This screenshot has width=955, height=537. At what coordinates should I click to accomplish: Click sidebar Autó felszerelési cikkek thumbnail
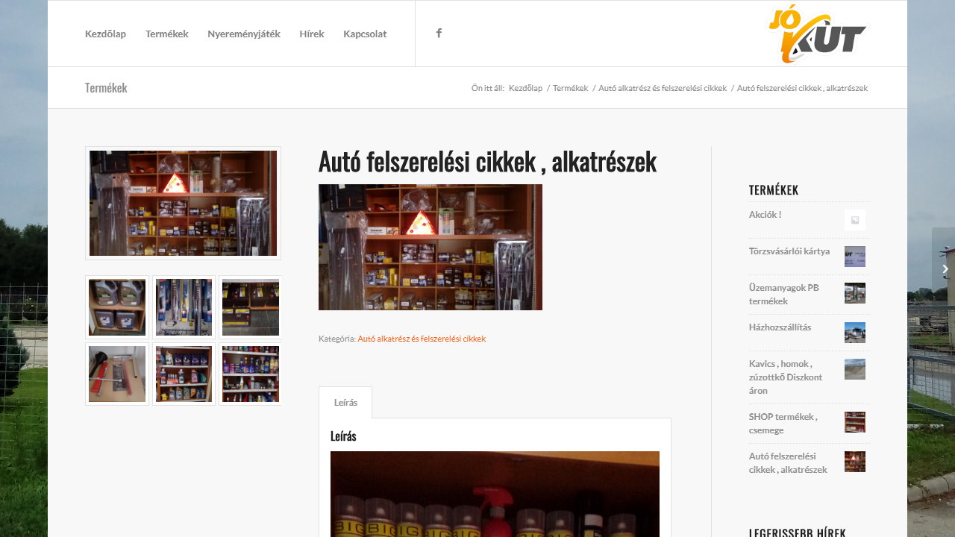pos(855,462)
